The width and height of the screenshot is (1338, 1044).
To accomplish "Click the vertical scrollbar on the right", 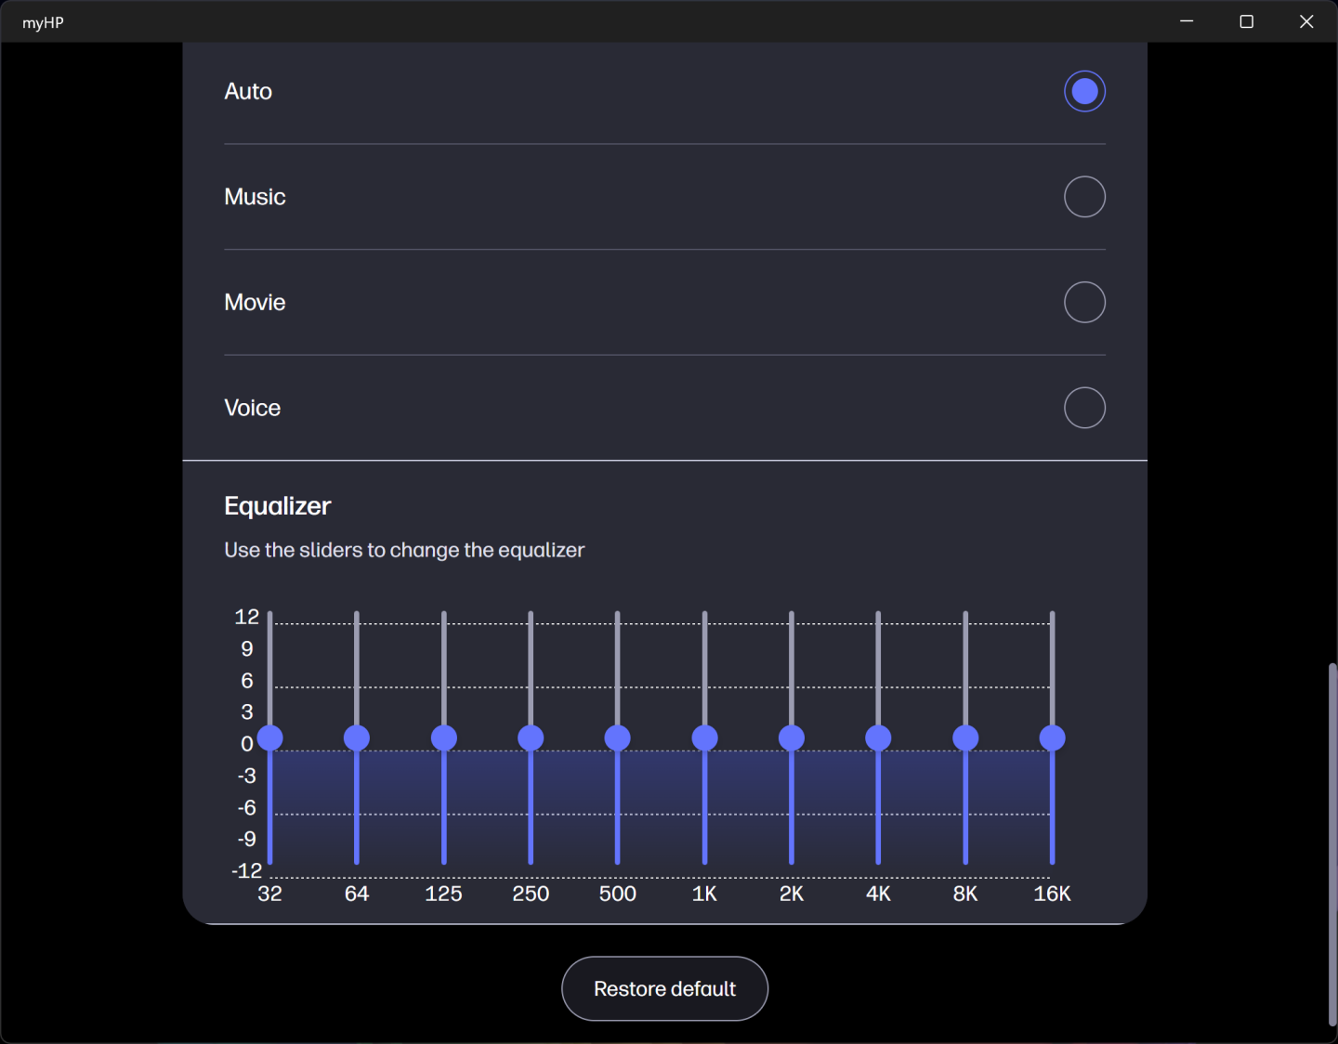I will (1332, 843).
